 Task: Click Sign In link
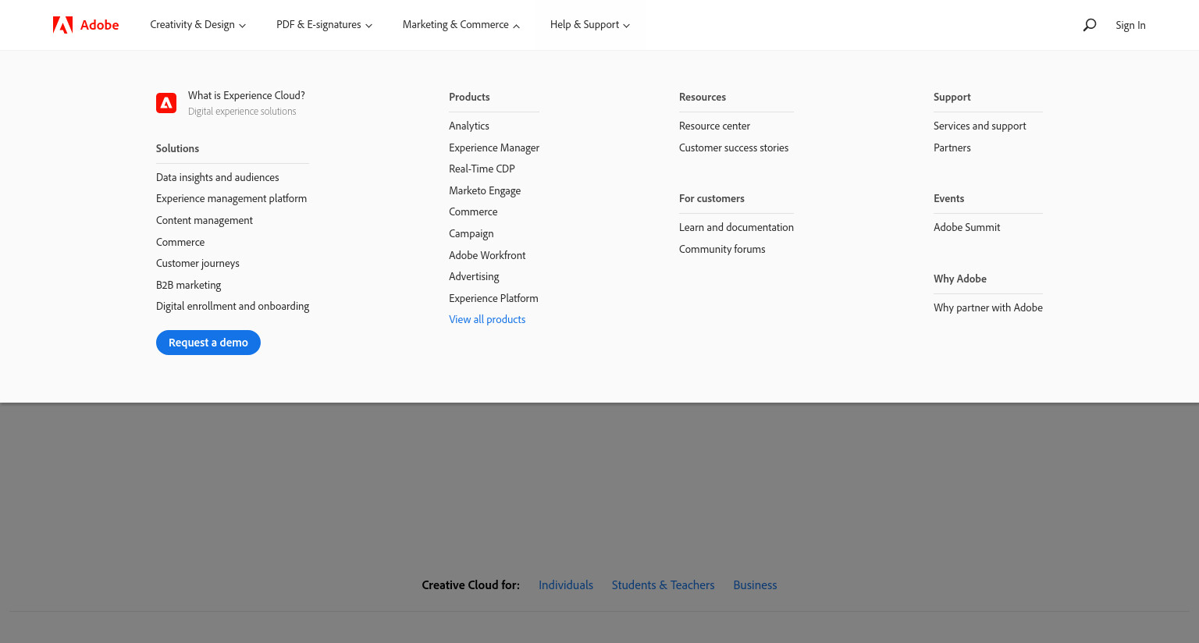[1130, 25]
